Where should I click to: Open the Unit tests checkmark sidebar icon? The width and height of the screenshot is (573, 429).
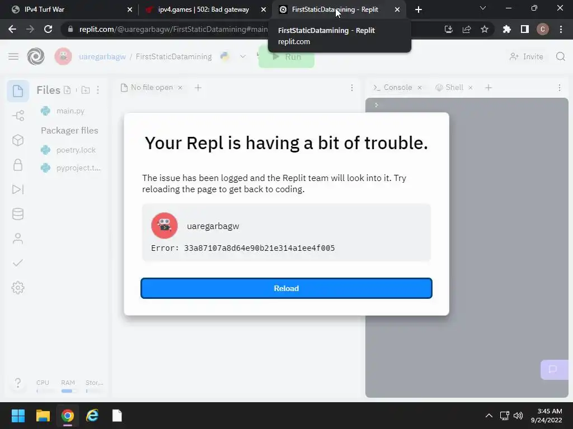[18, 263]
